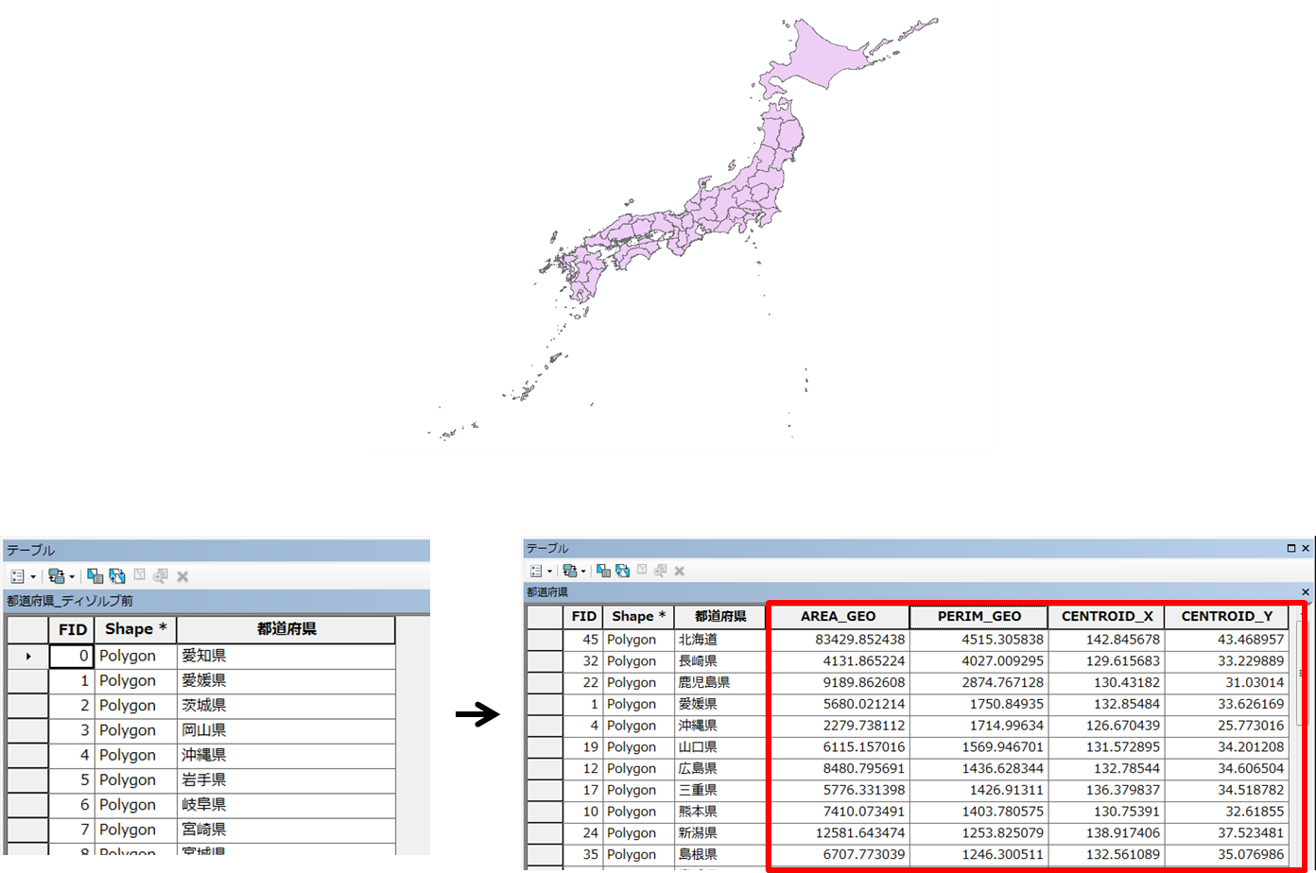Click the AREA_GEO column header
Viewport: 1316px width, 873px height.
pos(838,616)
